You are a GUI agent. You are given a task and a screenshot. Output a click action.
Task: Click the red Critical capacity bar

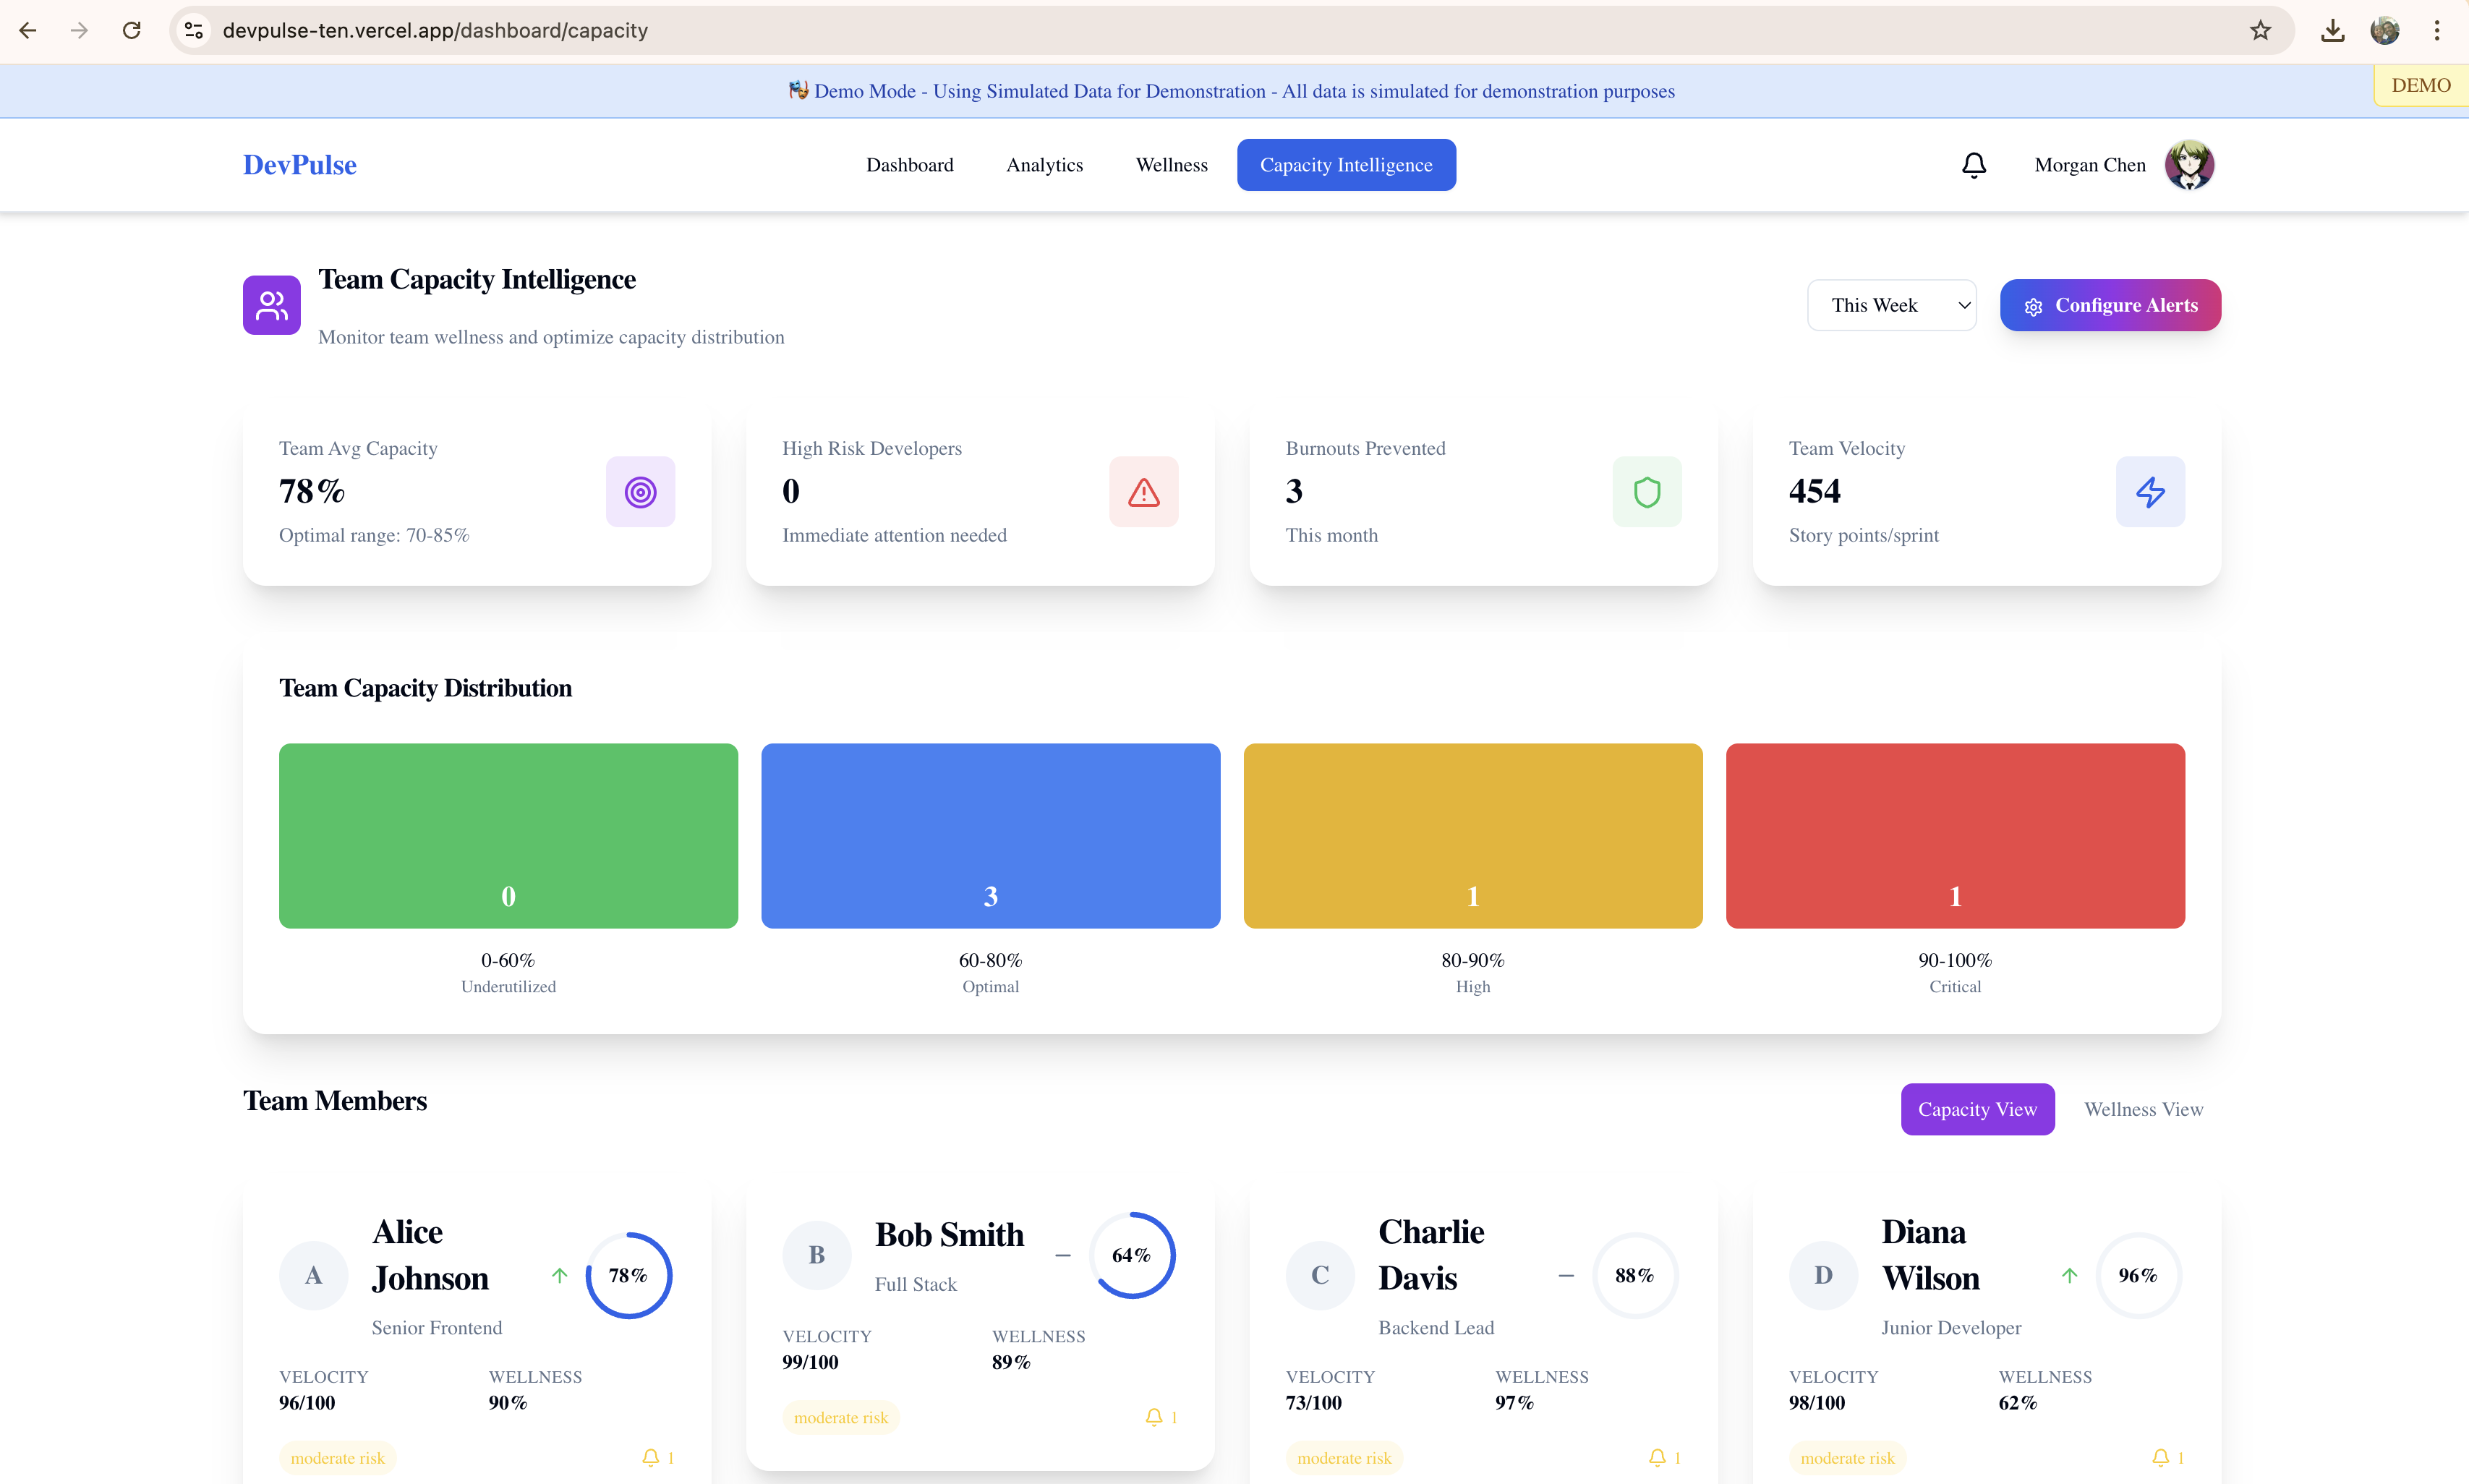[1954, 835]
